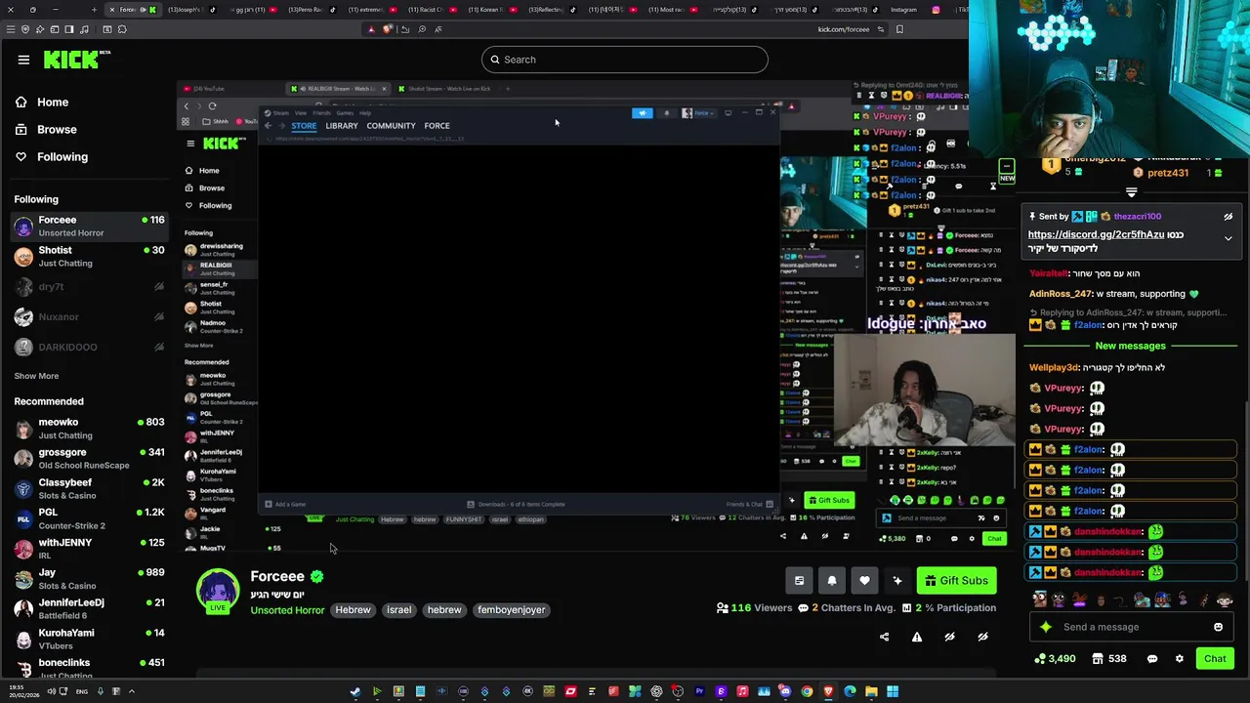The width and height of the screenshot is (1250, 703).
Task: Click green sparkle in chat input
Action: coord(1046,628)
